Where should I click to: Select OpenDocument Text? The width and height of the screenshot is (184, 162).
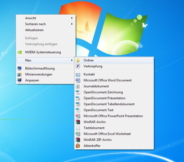pos(114,110)
